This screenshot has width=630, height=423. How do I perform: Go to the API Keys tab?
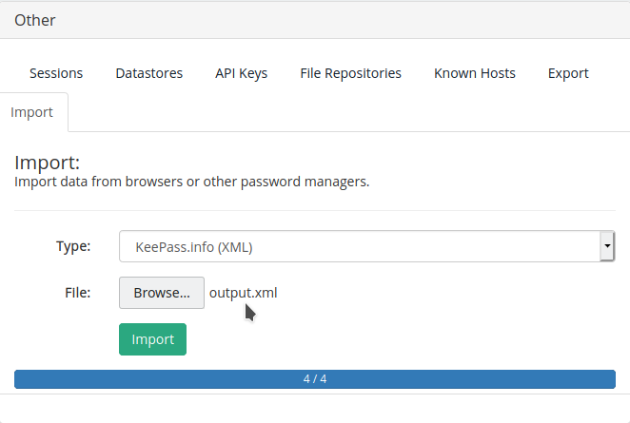[x=241, y=73]
